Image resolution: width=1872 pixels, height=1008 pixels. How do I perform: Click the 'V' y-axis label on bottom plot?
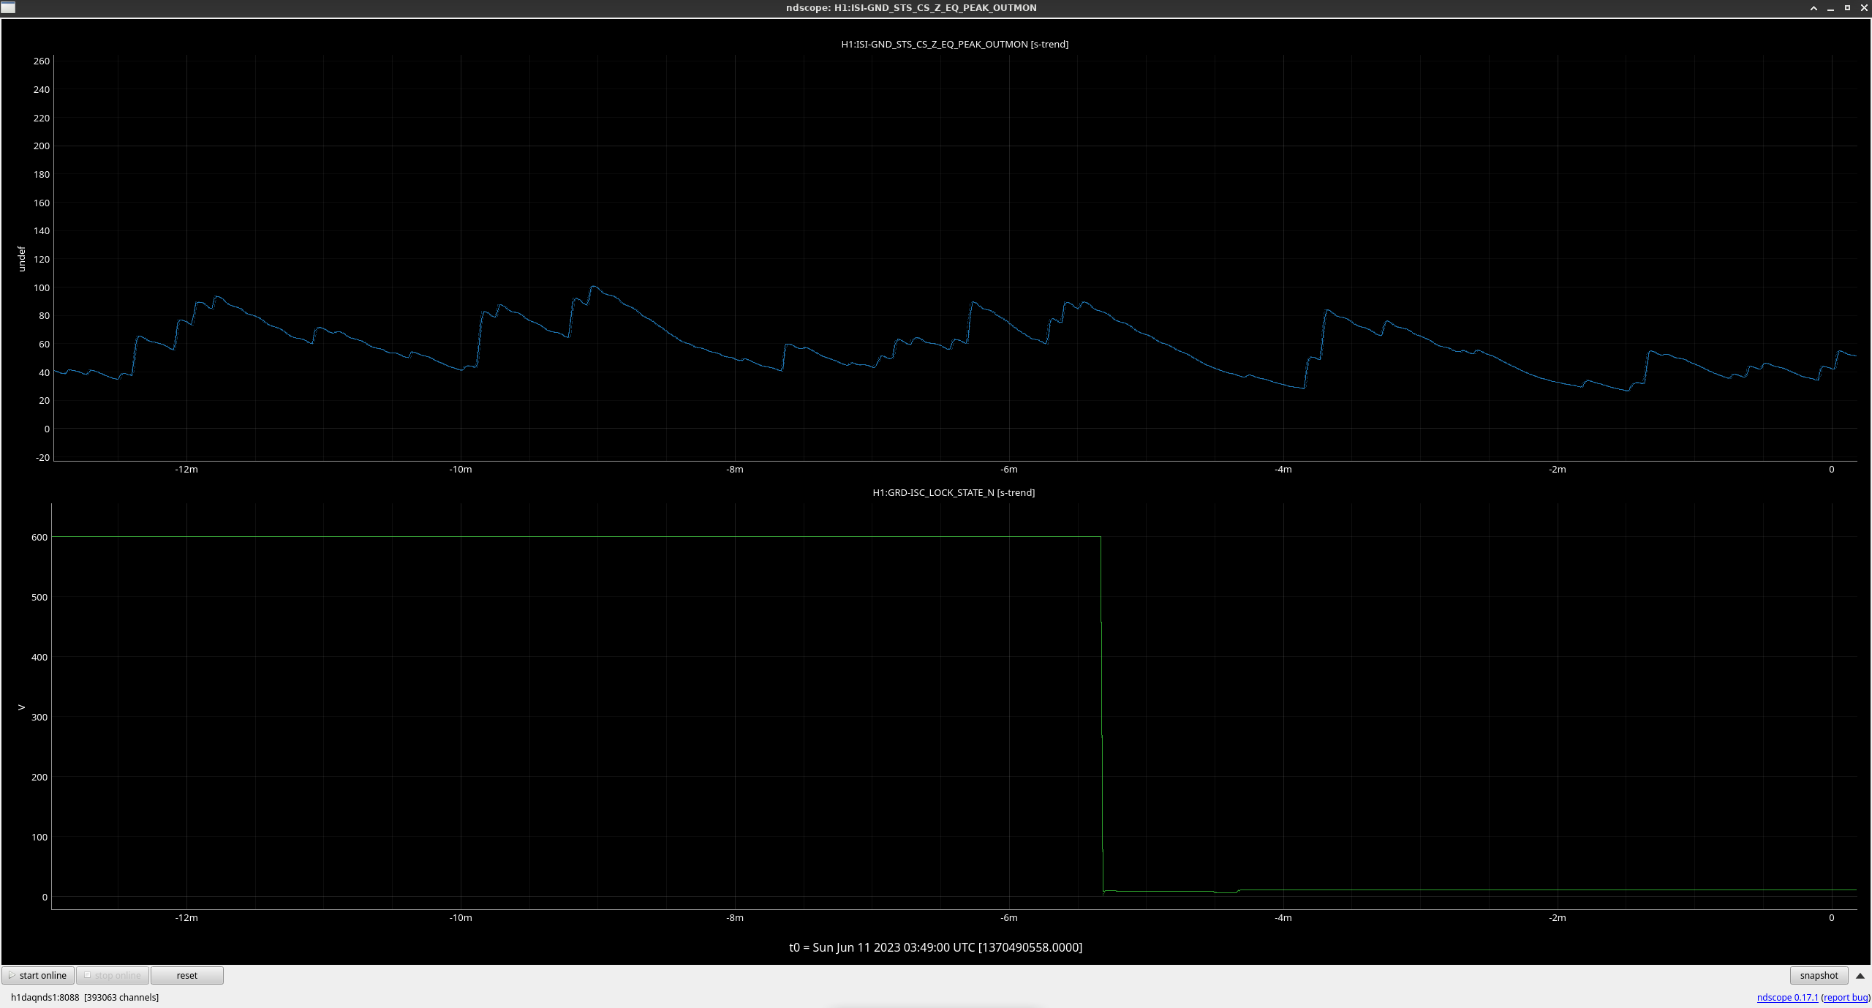pos(21,707)
